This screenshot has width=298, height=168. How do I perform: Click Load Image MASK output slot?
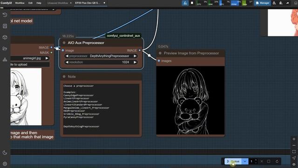(51, 53)
